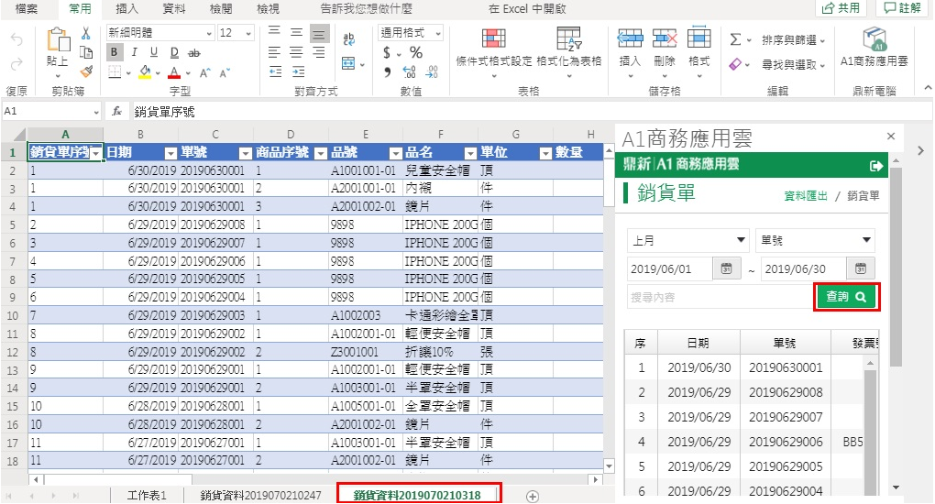Click the cell borders icon
Image resolution: width=935 pixels, height=504 pixels.
click(x=115, y=72)
